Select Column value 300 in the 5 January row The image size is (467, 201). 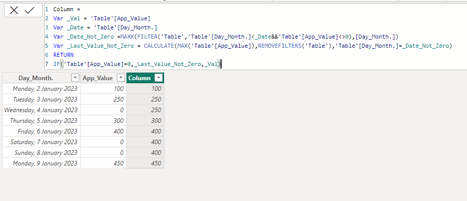(x=145, y=121)
